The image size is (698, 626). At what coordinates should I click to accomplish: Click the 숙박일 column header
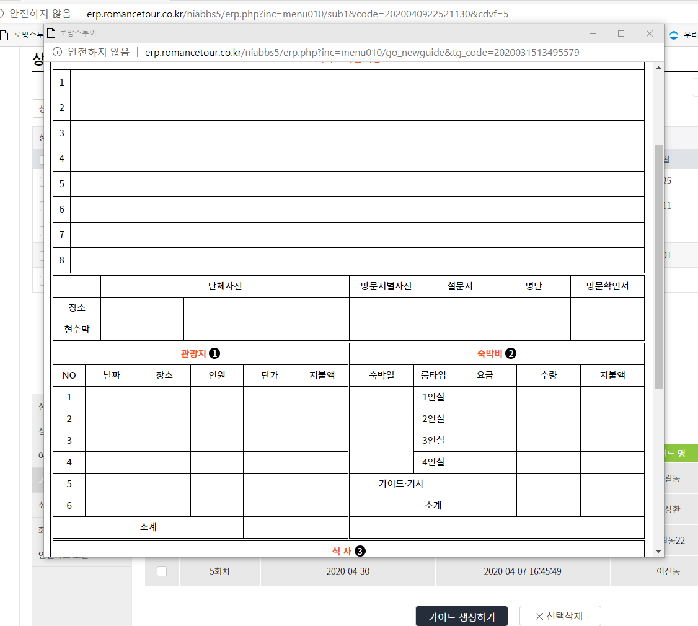[382, 376]
